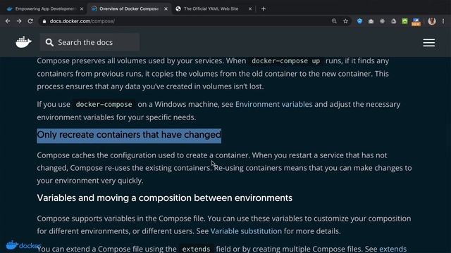Click the lock icon in address bar
The width and height of the screenshot is (451, 253).
pyautogui.click(x=44, y=21)
